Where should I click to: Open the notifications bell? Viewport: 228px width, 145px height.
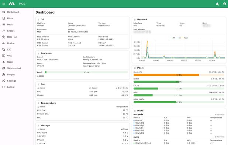[x=217, y=4]
